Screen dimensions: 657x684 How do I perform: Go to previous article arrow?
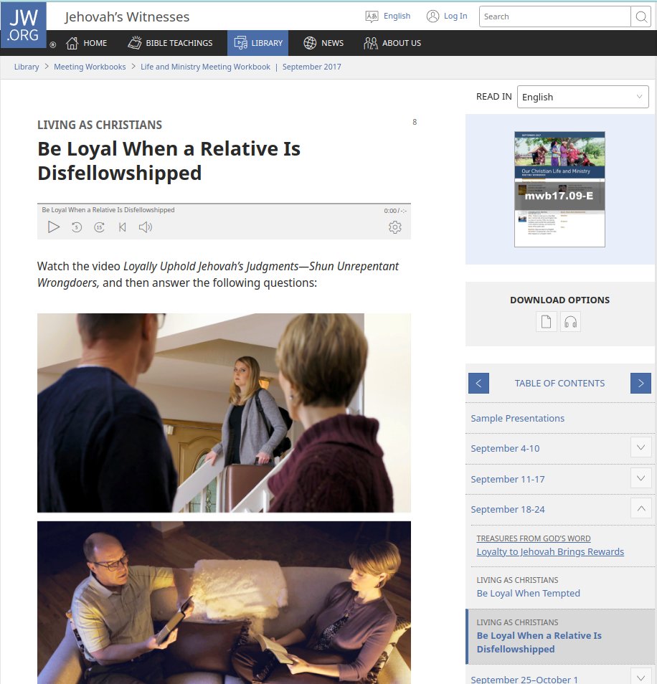478,383
